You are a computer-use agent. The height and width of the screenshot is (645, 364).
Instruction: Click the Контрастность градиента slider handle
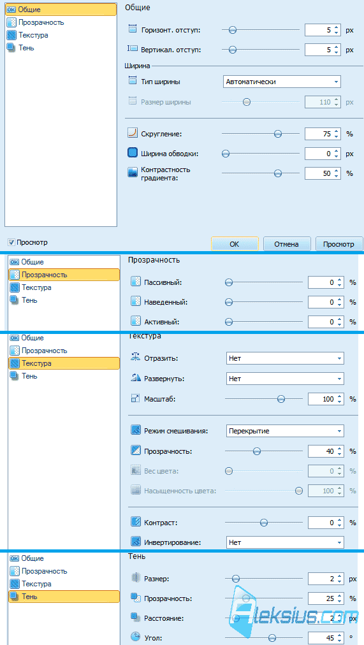(x=278, y=173)
